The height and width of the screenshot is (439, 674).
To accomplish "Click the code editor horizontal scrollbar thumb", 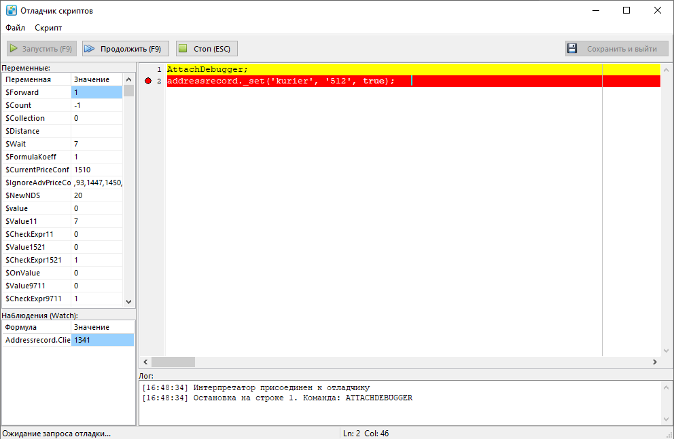I will coord(173,362).
